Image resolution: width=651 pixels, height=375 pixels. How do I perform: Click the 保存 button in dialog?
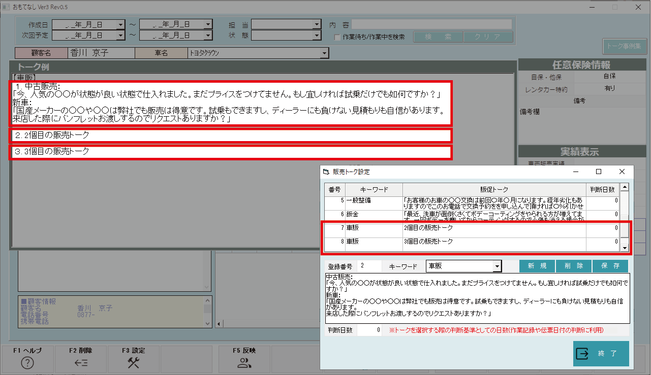[610, 266]
